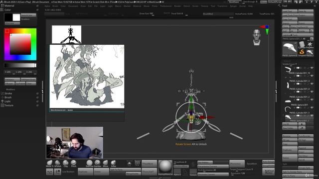Click the SwitchColor button
Image resolution: width=319 pixels, height=179 pixels.
coord(28,15)
